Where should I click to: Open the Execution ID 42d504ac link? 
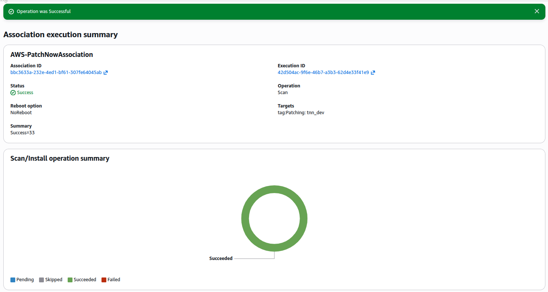pos(323,73)
